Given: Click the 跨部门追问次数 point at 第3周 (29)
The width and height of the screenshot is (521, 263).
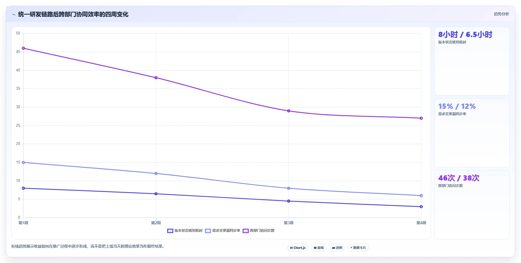Looking at the screenshot, I should (289, 111).
